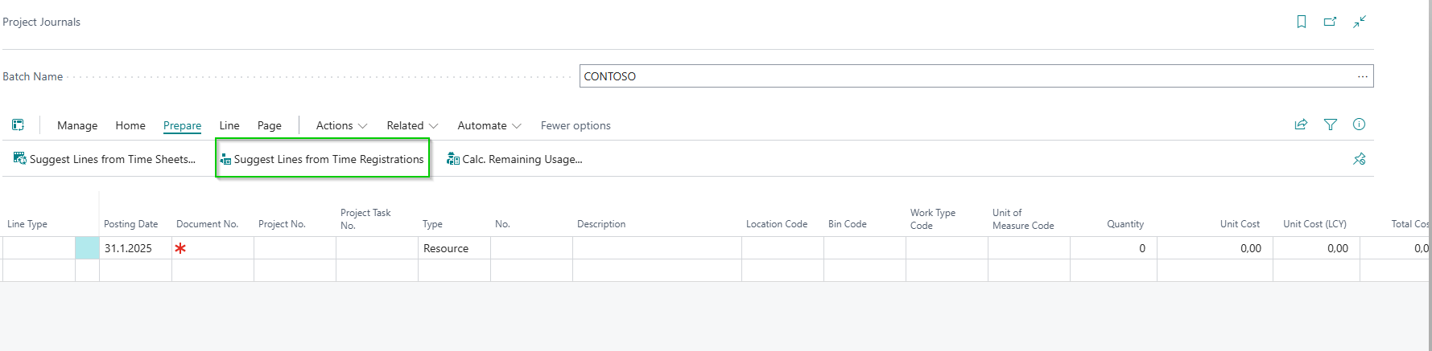This screenshot has height=351, width=1432.
Task: Toggle the filter pane funnel icon
Action: (x=1331, y=124)
